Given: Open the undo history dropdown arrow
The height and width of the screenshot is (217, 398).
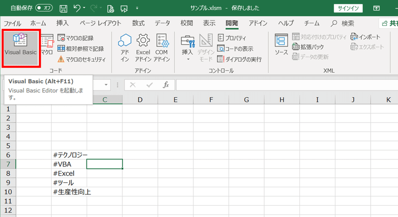Looking at the screenshot, I should [84, 8].
